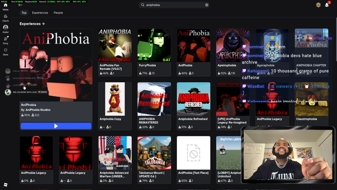Open Aniphobia: Advanced Warfare thumbnail
The height and width of the screenshot is (190, 337).
point(115,153)
